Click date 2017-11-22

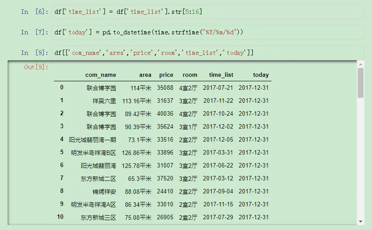pyautogui.click(x=218, y=100)
